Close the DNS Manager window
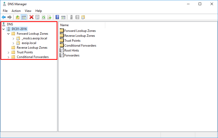The image size is (218, 138). [212, 4]
